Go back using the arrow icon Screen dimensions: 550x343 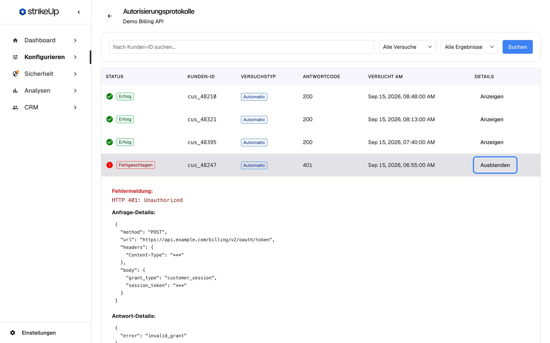point(110,16)
